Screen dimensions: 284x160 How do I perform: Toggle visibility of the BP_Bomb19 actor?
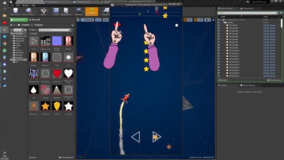point(219,76)
